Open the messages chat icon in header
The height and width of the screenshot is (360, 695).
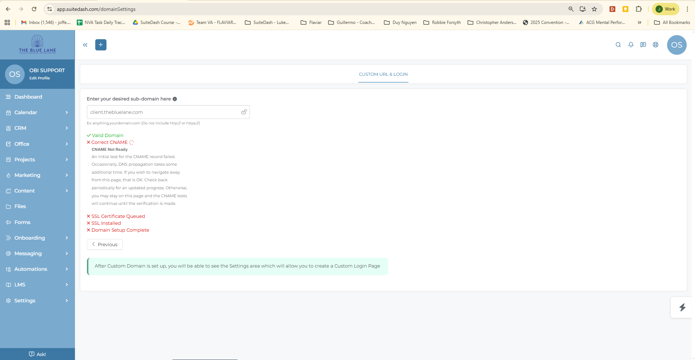[x=643, y=45]
